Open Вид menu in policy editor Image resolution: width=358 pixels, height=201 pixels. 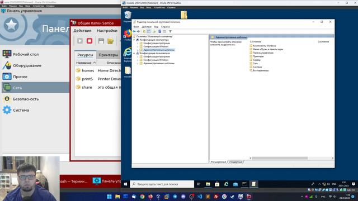pos(156,27)
